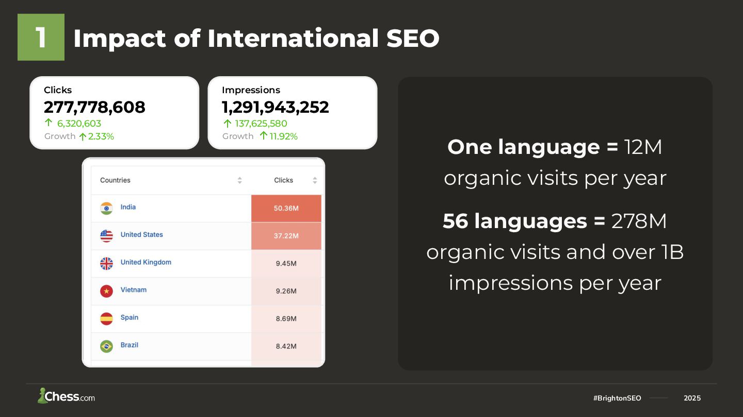Click the United Kingdom flag icon

(x=106, y=264)
